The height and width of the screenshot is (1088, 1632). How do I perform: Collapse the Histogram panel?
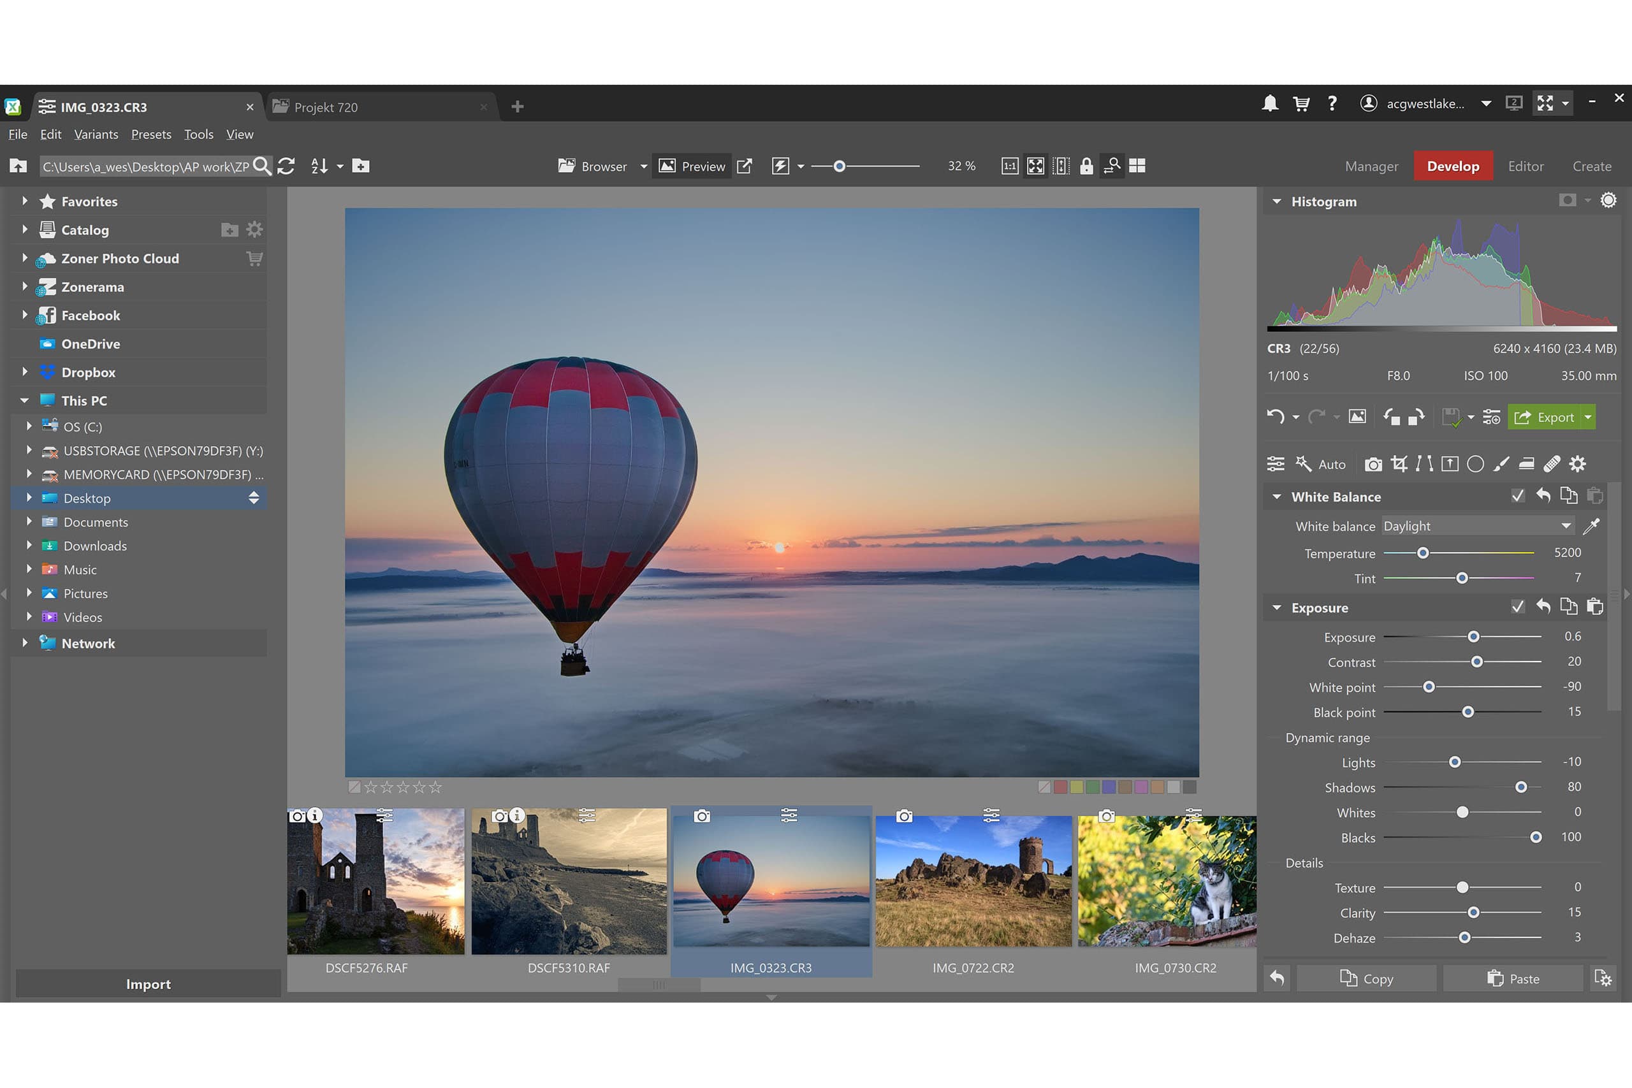tap(1277, 201)
